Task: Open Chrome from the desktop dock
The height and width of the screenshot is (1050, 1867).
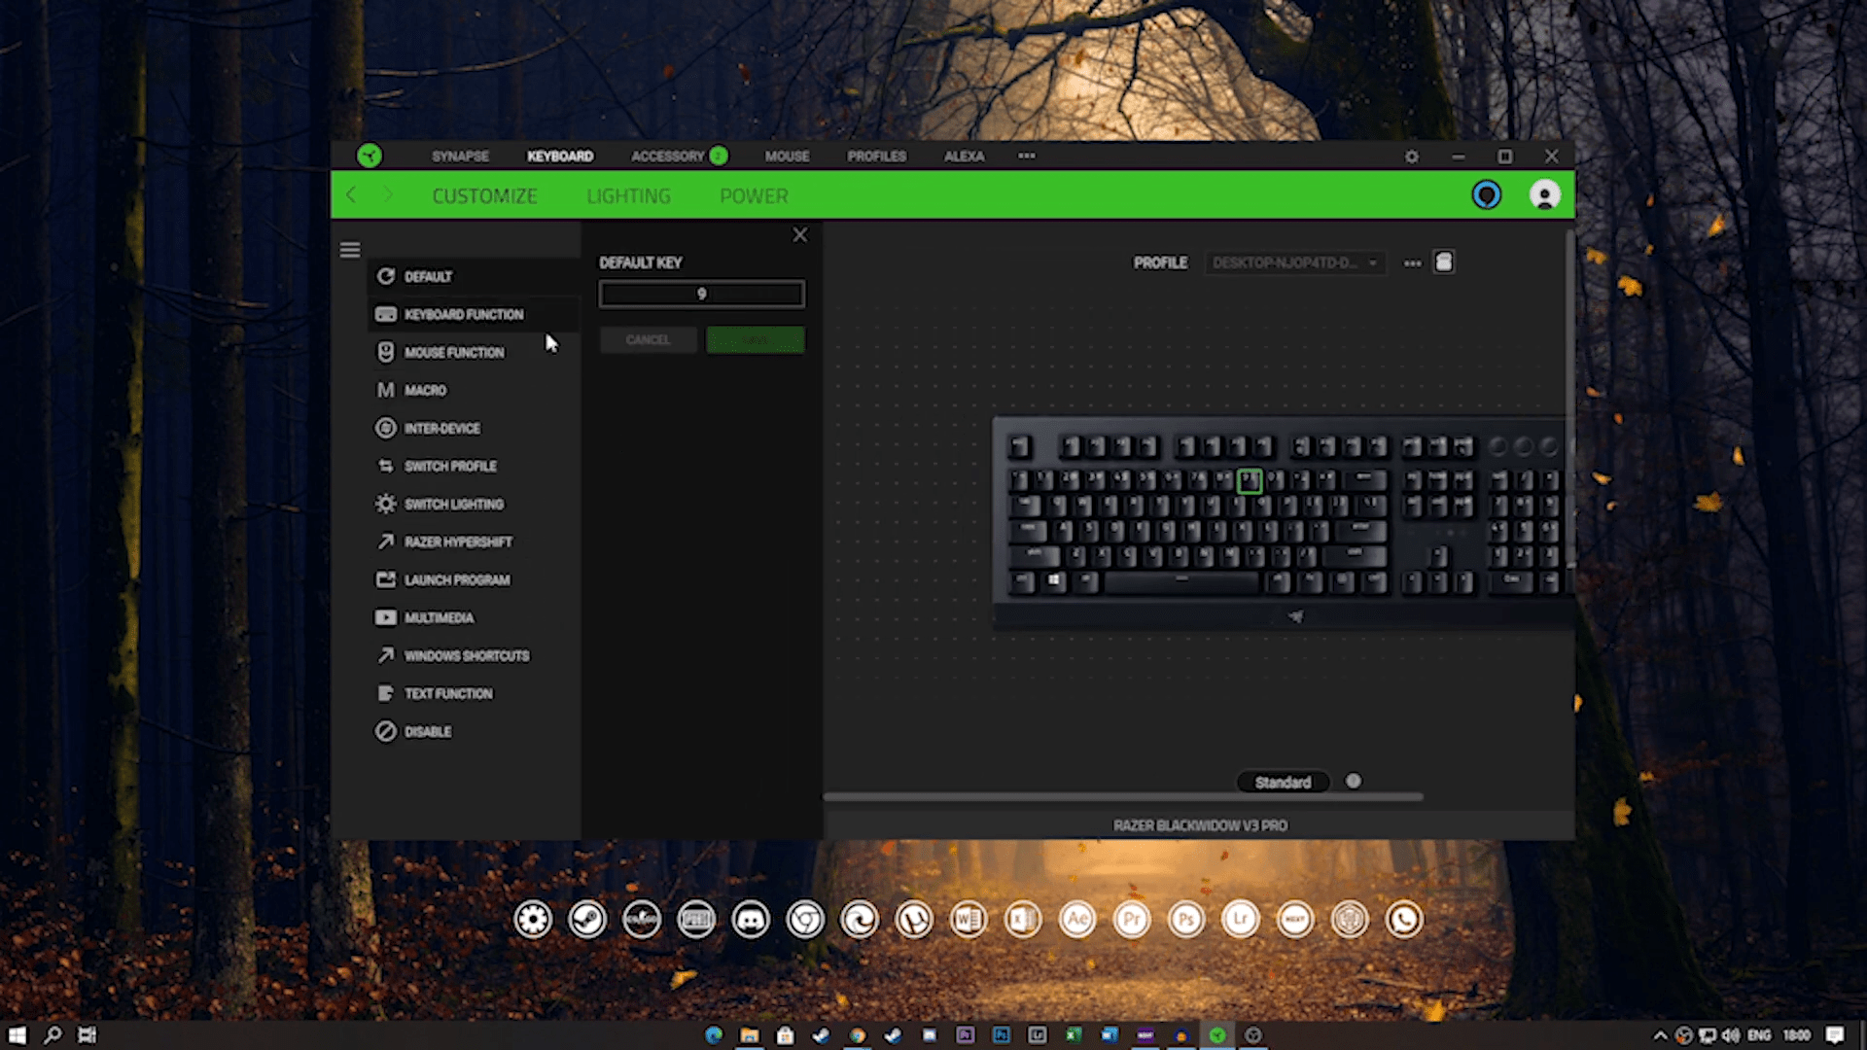Action: [805, 919]
